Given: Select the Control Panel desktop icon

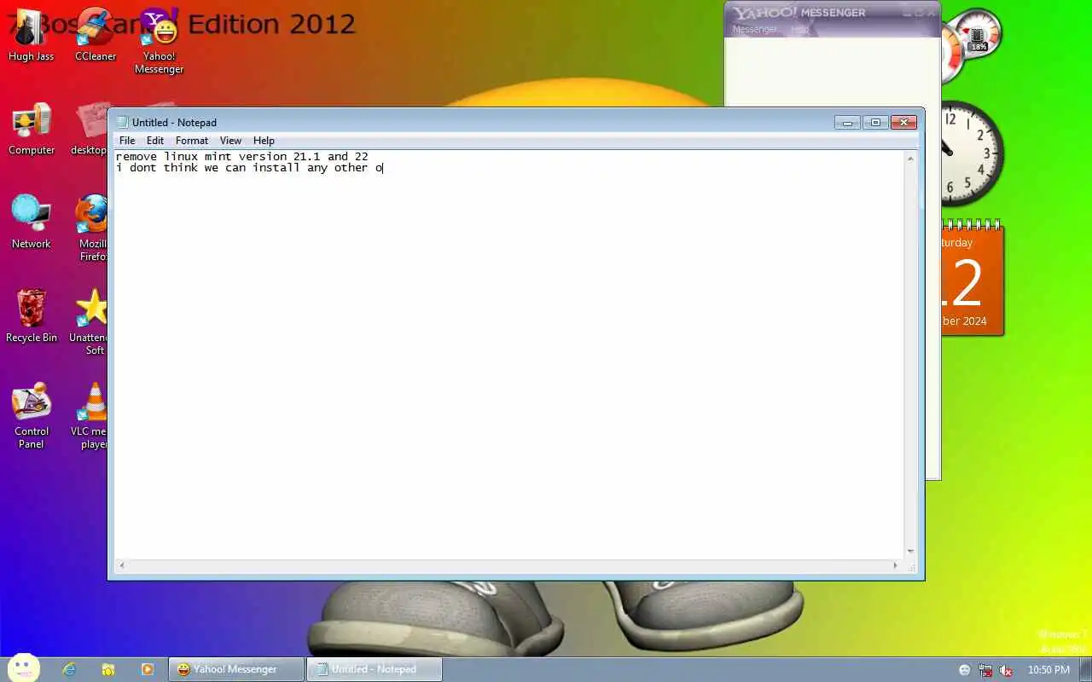Looking at the screenshot, I should [32, 416].
